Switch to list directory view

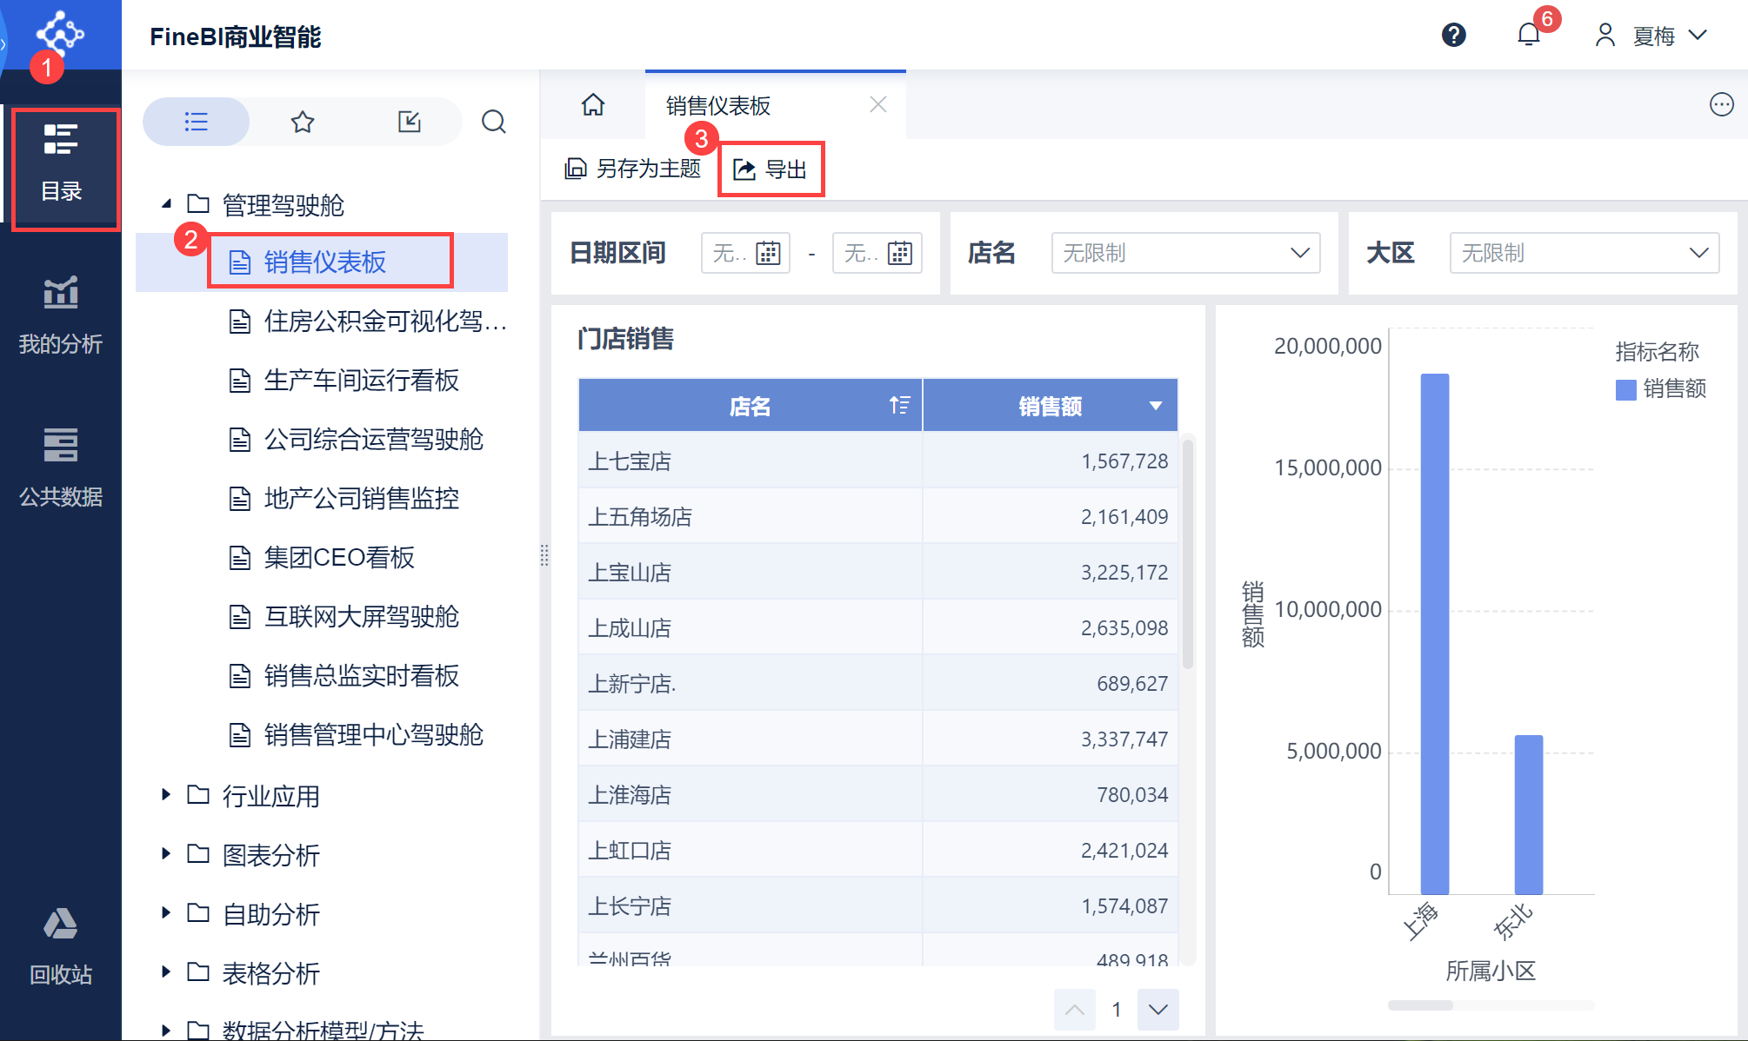pyautogui.click(x=197, y=122)
